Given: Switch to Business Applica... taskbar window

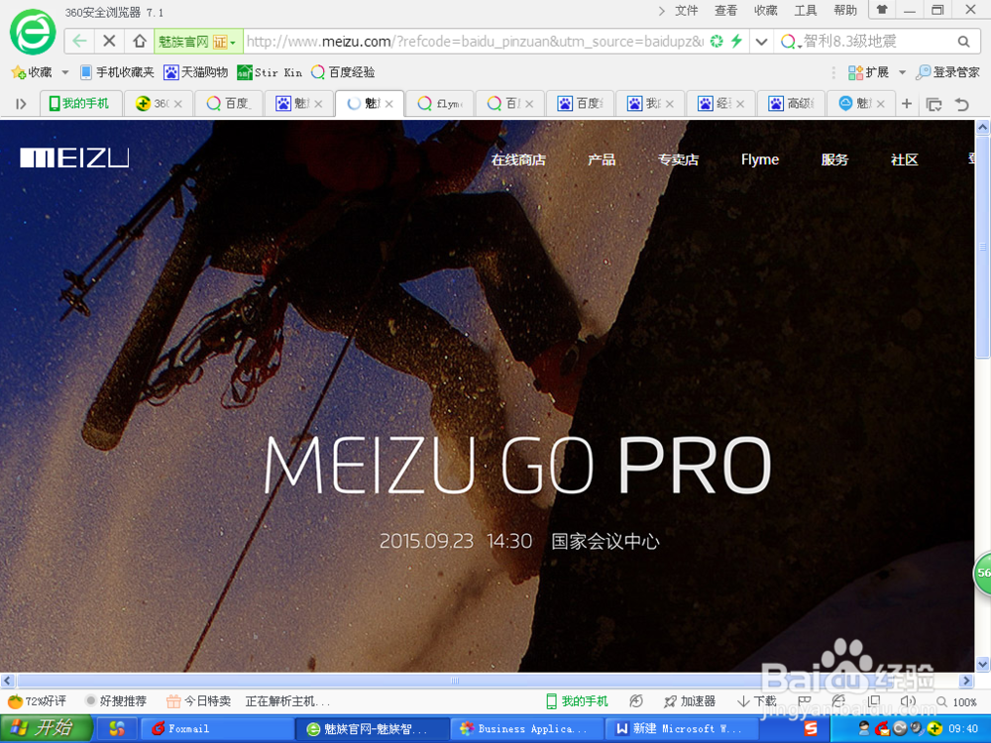Looking at the screenshot, I should coord(527,728).
